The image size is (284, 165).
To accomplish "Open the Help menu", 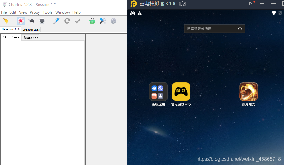I will click(x=76, y=12).
